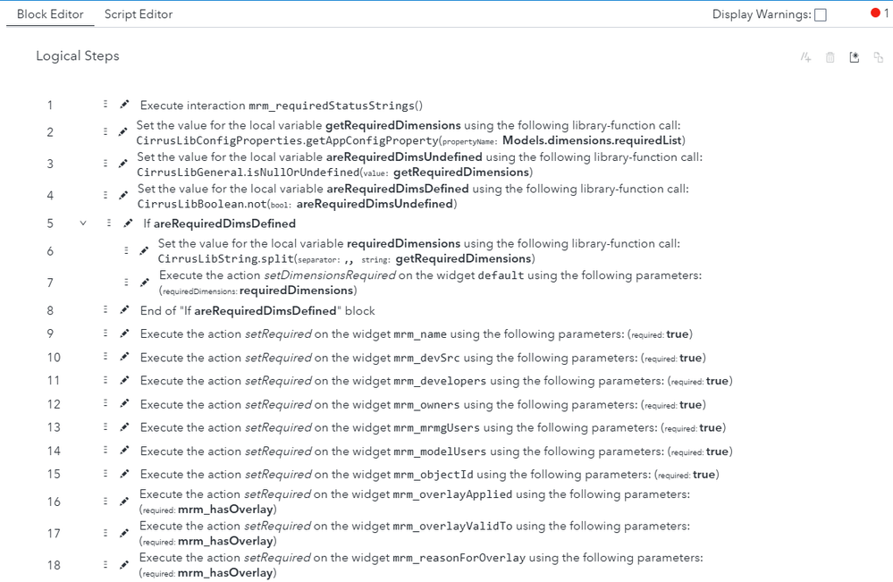Click End of If areRequiredDimsDefined block text
Image resolution: width=893 pixels, height=582 pixels.
257,311
